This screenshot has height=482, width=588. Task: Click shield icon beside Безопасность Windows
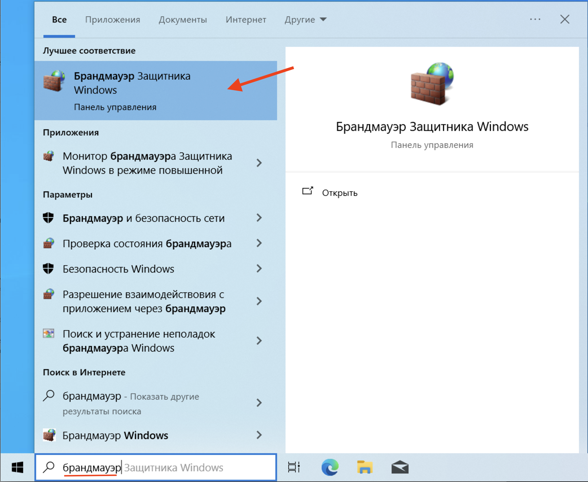[48, 268]
